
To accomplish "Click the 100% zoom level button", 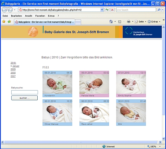I will (152, 147).
